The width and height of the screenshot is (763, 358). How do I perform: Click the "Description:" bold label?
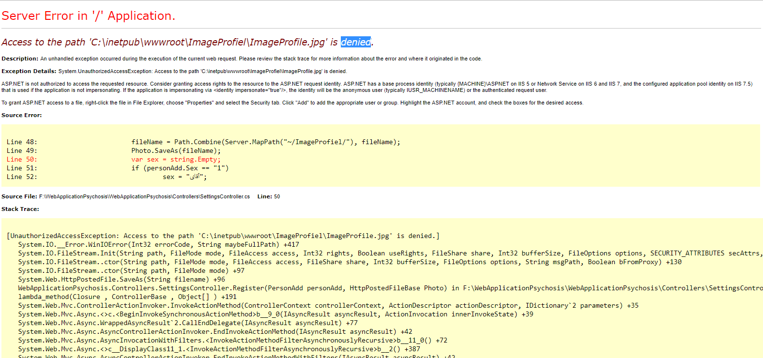tap(20, 59)
